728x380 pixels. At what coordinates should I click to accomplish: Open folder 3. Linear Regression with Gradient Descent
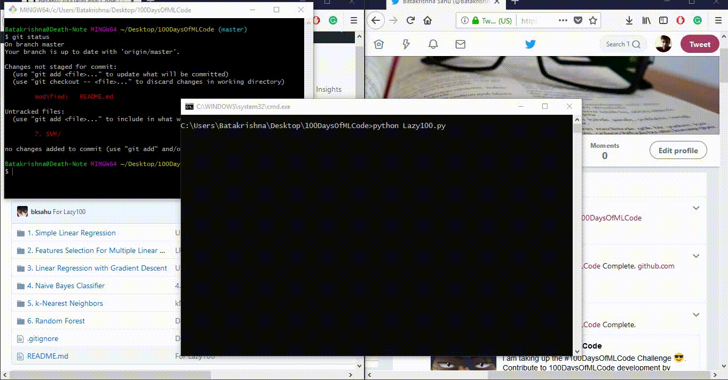click(x=97, y=268)
